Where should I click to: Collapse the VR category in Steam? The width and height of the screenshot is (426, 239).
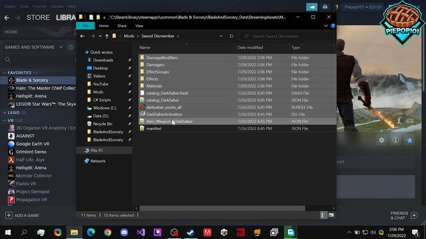pyautogui.click(x=5, y=120)
